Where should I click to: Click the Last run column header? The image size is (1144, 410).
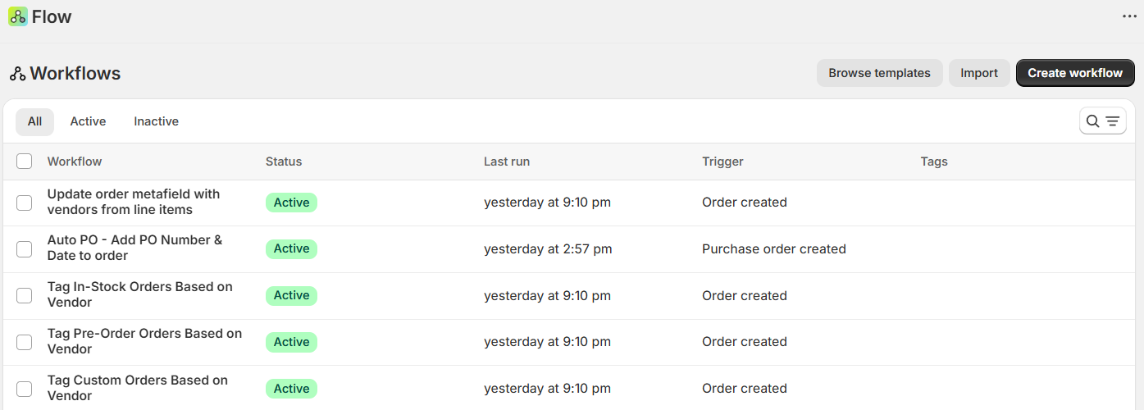coord(507,162)
